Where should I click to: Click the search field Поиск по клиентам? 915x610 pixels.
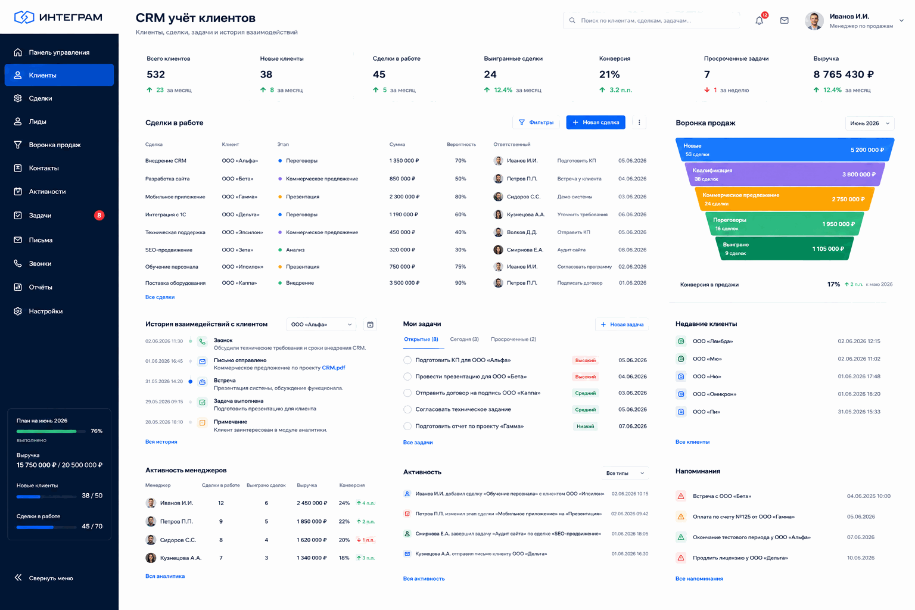(x=652, y=20)
